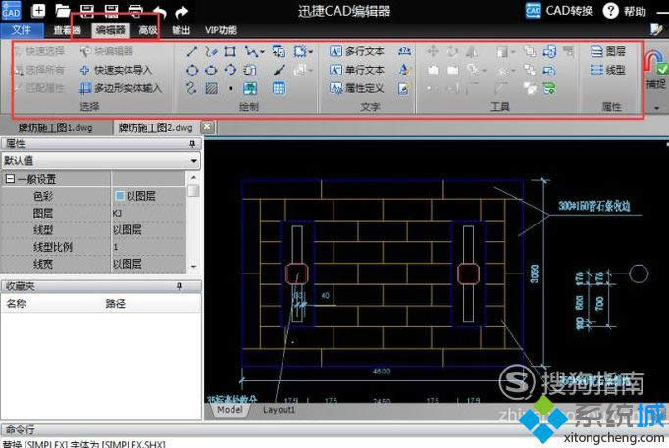
Task: Open the 文件 menu
Action: [22, 30]
